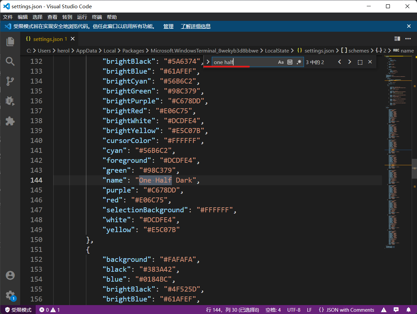
Task: Expand the replace field chevron in find widget
Action: 208,62
